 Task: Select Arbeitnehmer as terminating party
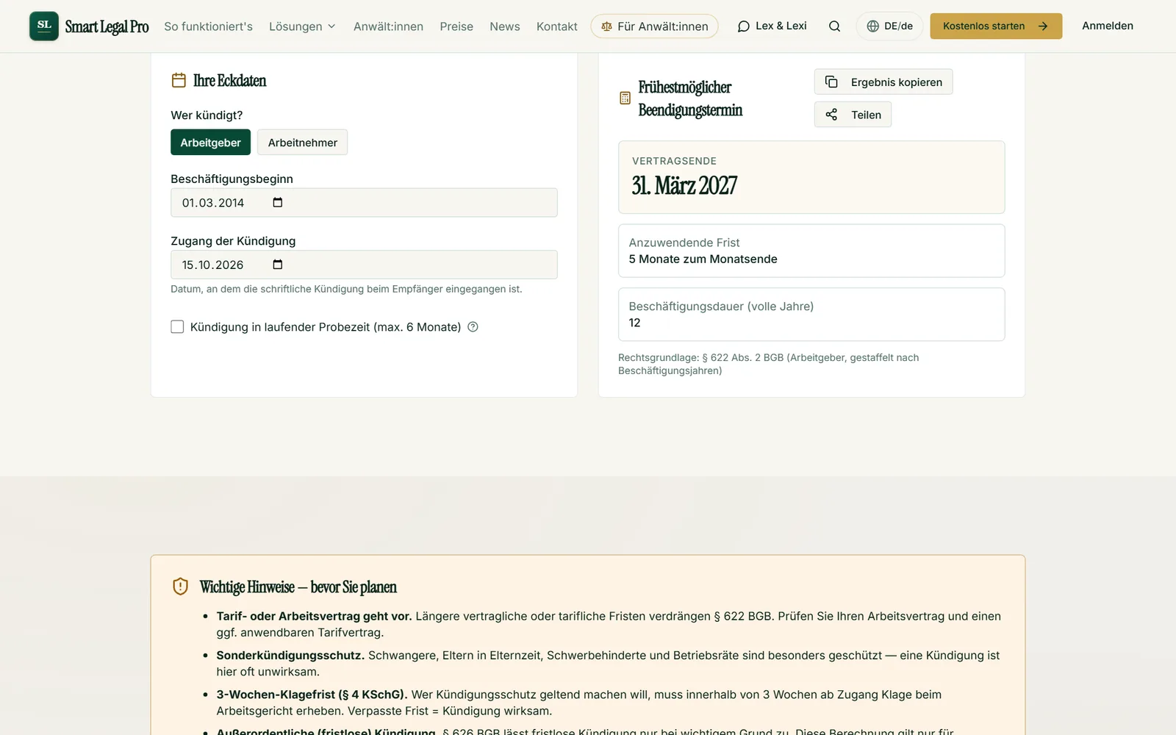point(302,143)
